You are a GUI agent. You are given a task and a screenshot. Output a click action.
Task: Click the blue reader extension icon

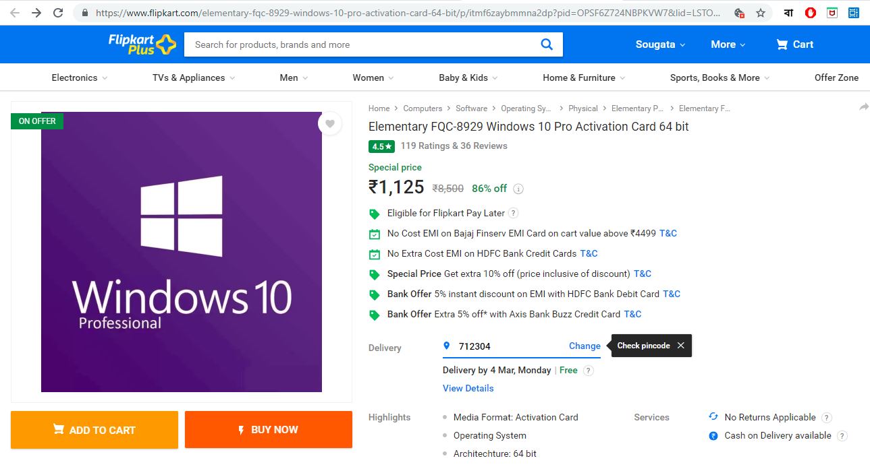(x=853, y=13)
